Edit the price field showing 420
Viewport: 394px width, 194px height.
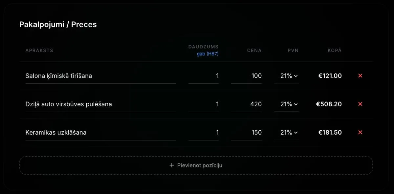[x=247, y=104]
